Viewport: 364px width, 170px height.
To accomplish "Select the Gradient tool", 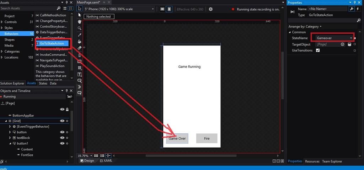I will coord(80,48).
